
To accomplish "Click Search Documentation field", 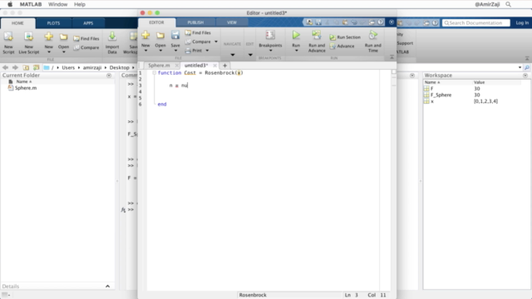I will click(476, 23).
